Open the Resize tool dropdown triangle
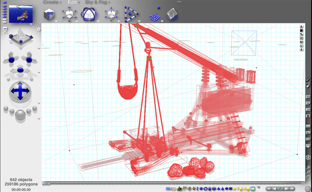The image size is (312, 192). (77, 21)
